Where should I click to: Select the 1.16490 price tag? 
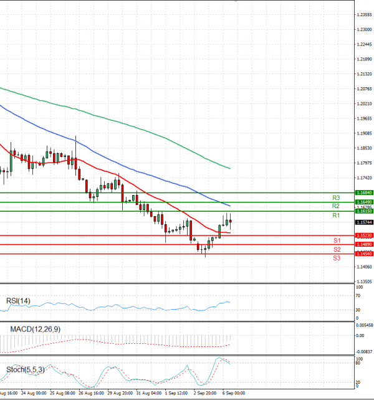click(364, 202)
